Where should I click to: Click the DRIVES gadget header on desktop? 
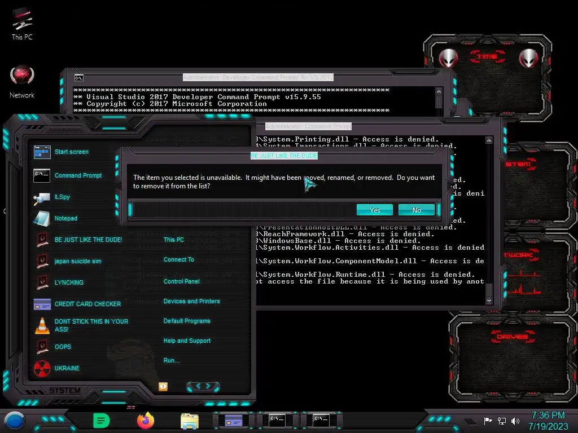(512, 336)
